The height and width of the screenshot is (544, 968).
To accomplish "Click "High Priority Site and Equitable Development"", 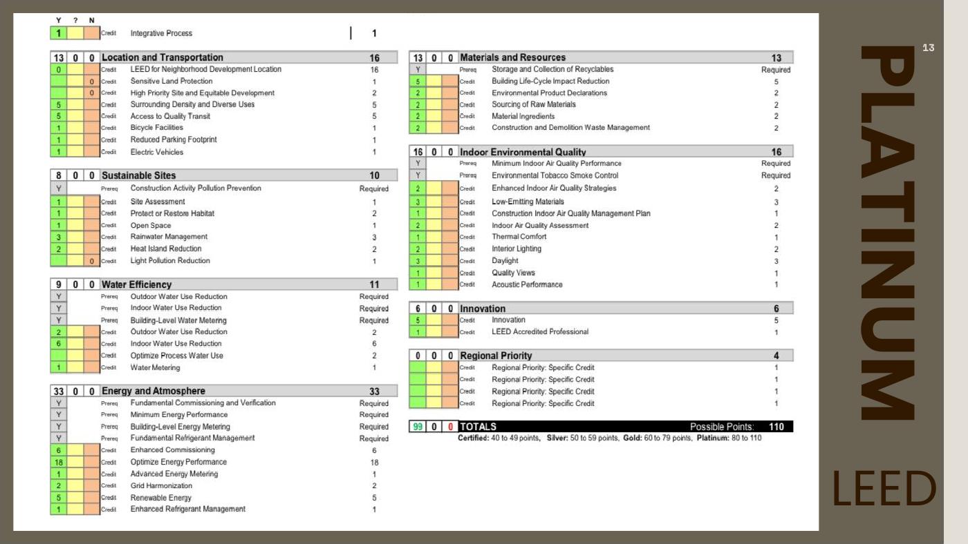I will click(203, 93).
